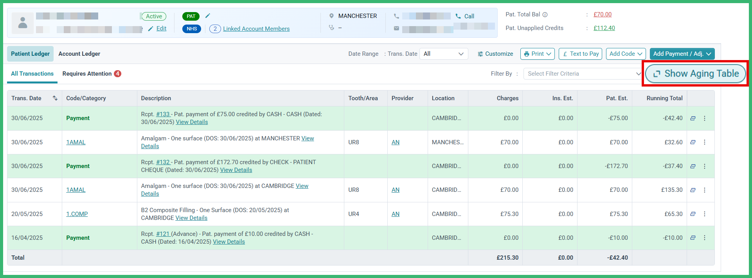
Task: Open receipt #133 link
Action: 163,114
